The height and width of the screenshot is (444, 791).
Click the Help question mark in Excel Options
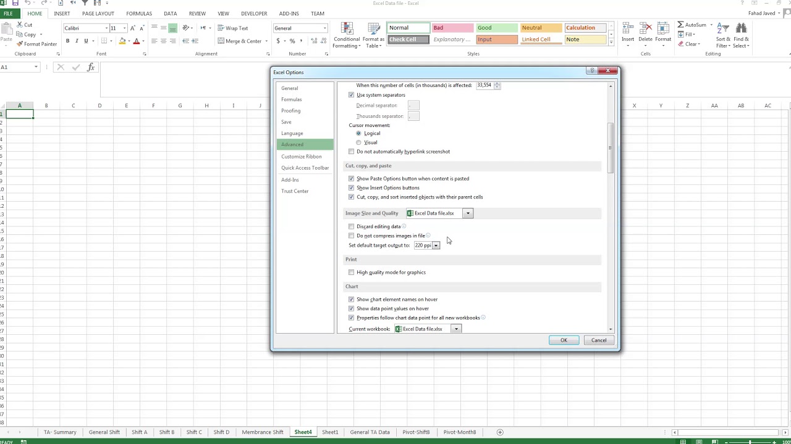coord(592,71)
